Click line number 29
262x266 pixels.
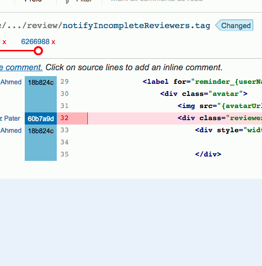point(65,82)
